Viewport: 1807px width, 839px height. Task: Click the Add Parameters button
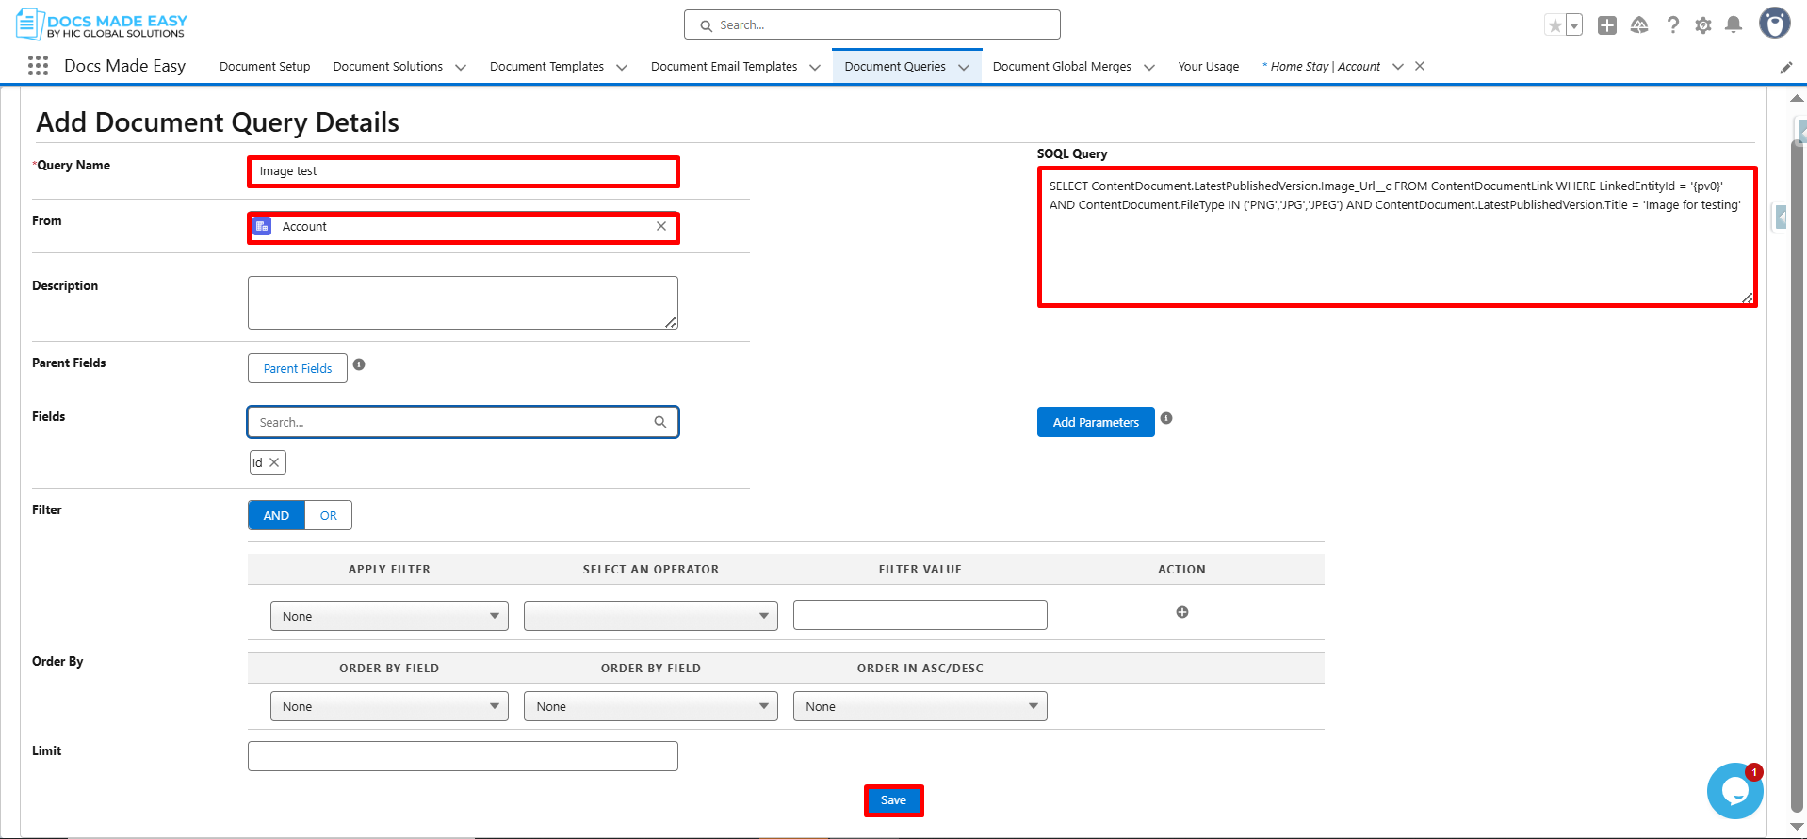pos(1096,422)
